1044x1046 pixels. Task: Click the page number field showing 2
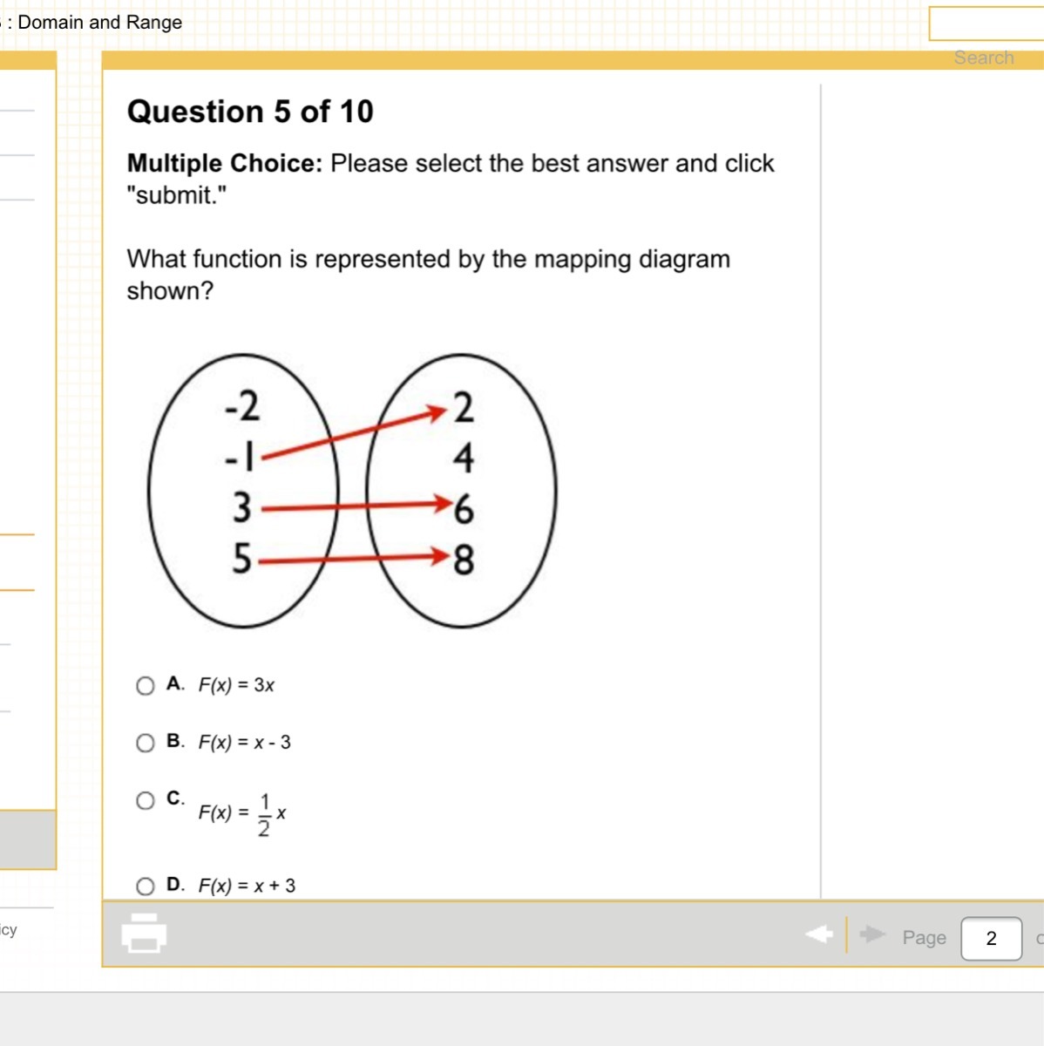pos(991,939)
